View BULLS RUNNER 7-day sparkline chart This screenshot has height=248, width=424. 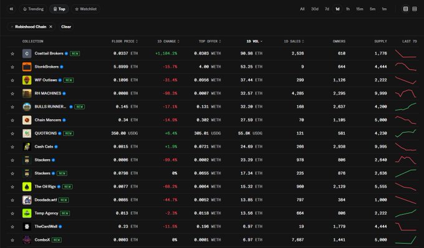(406, 107)
